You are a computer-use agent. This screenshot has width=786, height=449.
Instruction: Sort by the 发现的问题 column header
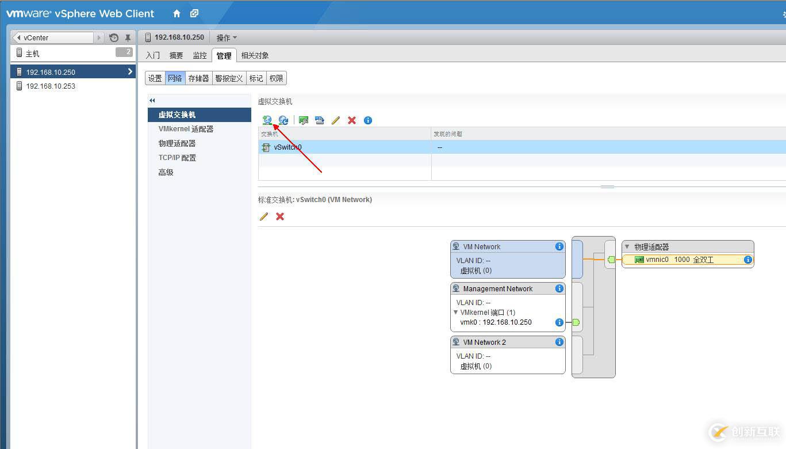point(609,134)
